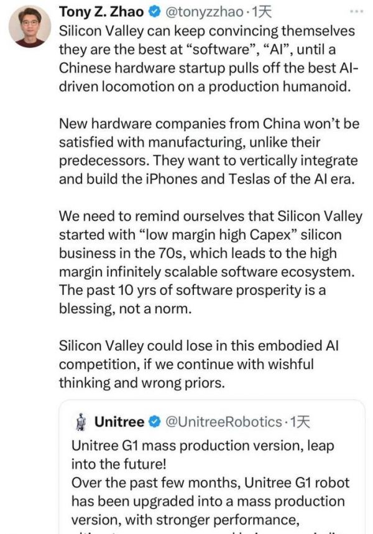Click the "Over the past few months" text

210,483
